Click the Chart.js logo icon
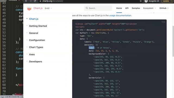174x98 pixels. (x=29, y=8)
